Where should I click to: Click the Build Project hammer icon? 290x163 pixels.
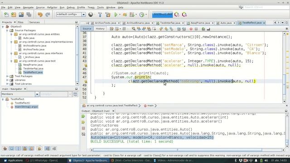(100, 14)
